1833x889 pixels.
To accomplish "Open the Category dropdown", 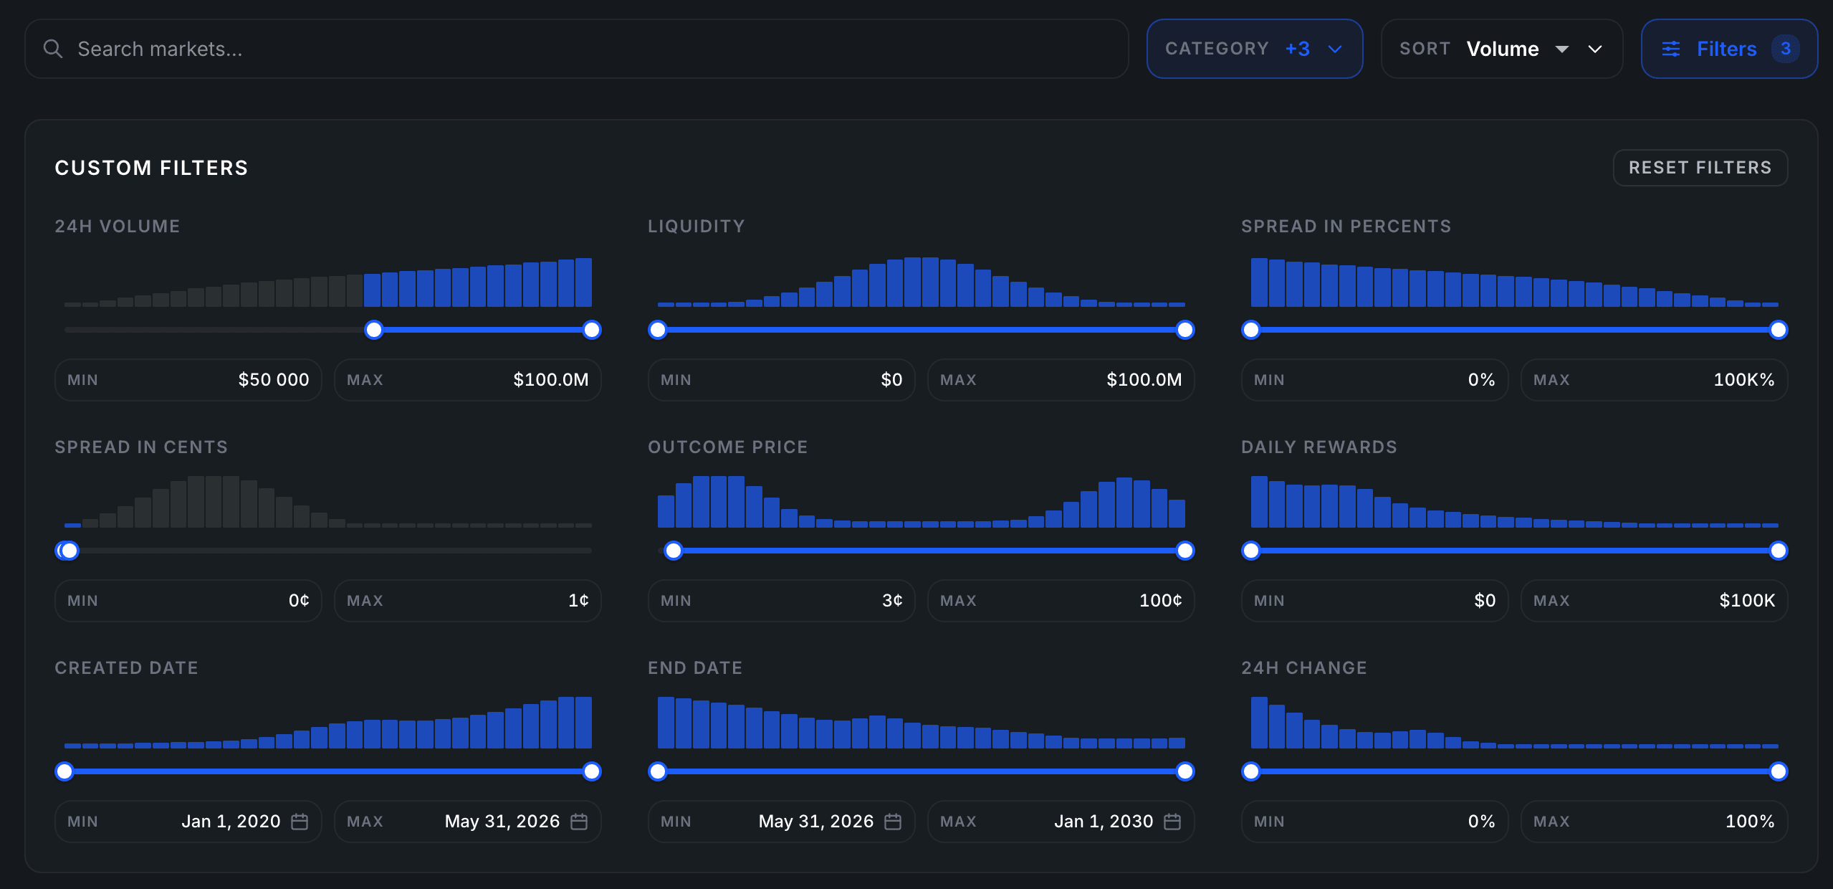I will point(1255,49).
